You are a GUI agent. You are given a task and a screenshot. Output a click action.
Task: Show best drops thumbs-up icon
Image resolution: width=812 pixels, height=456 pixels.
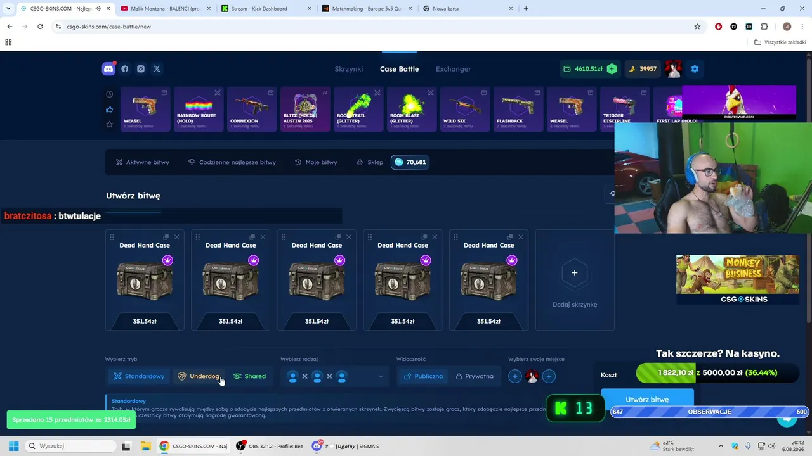(110, 110)
